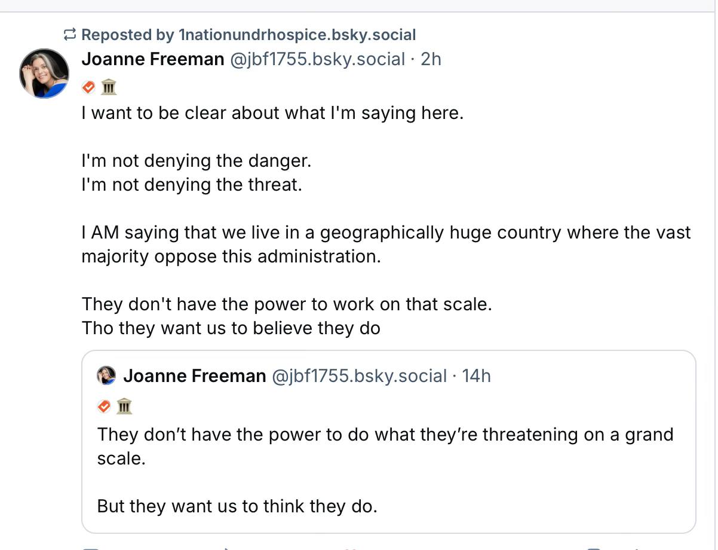Click the verified checkmark badge on the post
718x550 pixels.
pos(88,87)
